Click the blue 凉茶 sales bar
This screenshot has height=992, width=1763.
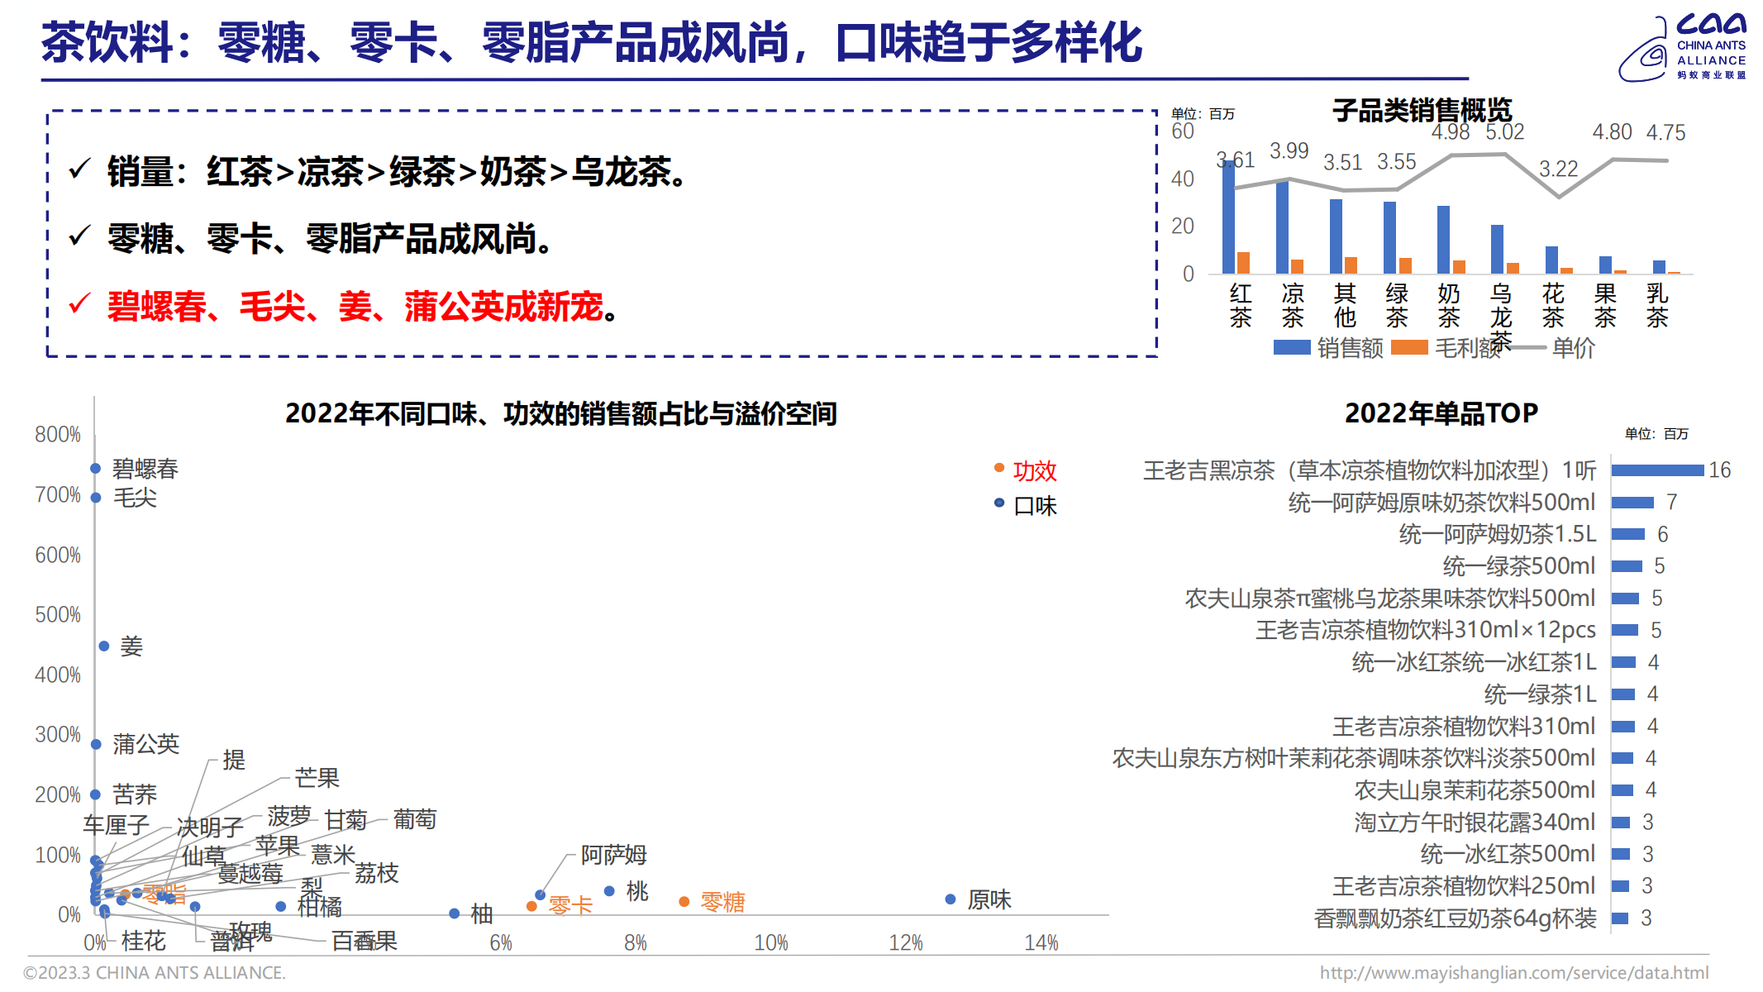pyautogui.click(x=1282, y=228)
